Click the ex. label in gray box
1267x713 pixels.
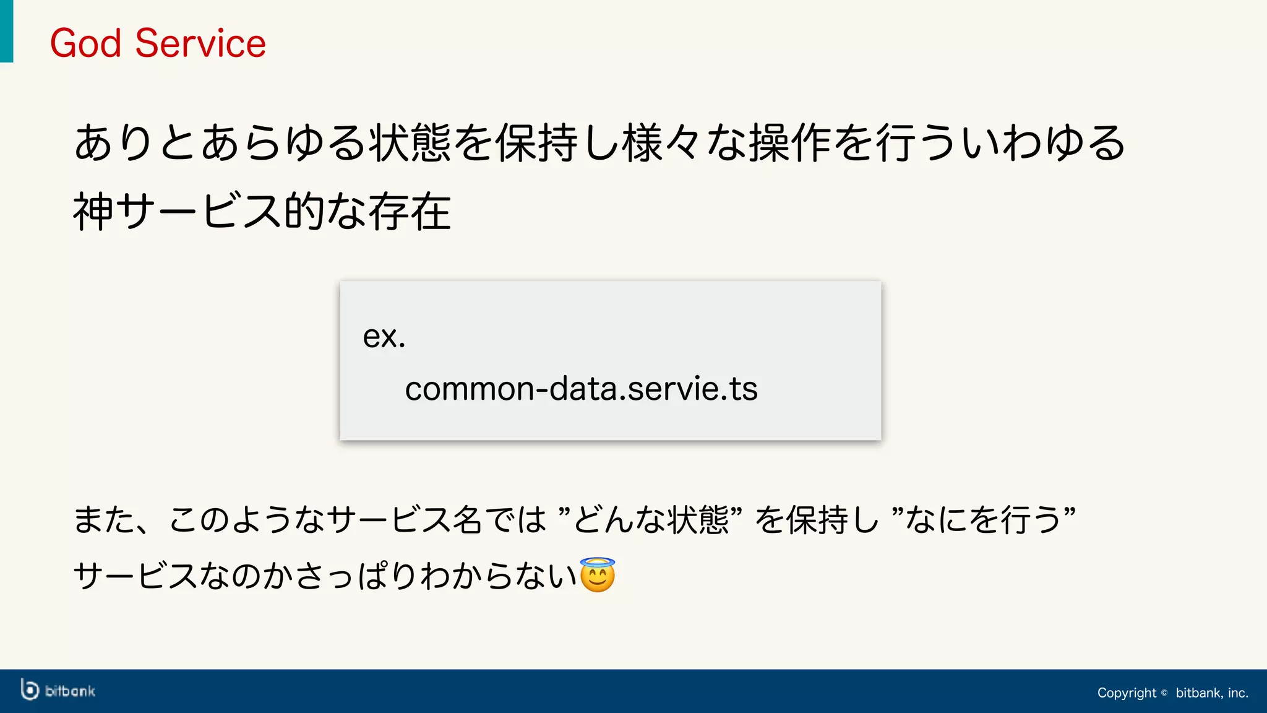[x=384, y=337]
